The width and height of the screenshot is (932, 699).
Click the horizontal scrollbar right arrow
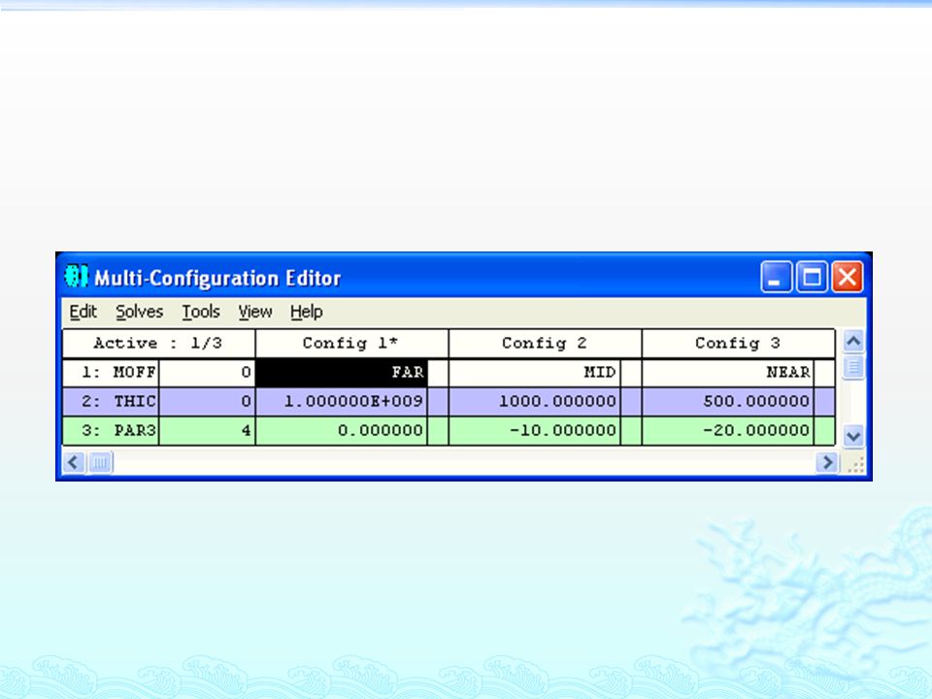[x=827, y=462]
